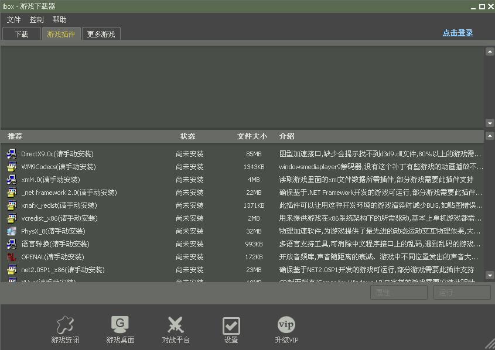Select the DirectX9.0c(请手动安装) row
The height and width of the screenshot is (350, 495).
click(x=242, y=154)
